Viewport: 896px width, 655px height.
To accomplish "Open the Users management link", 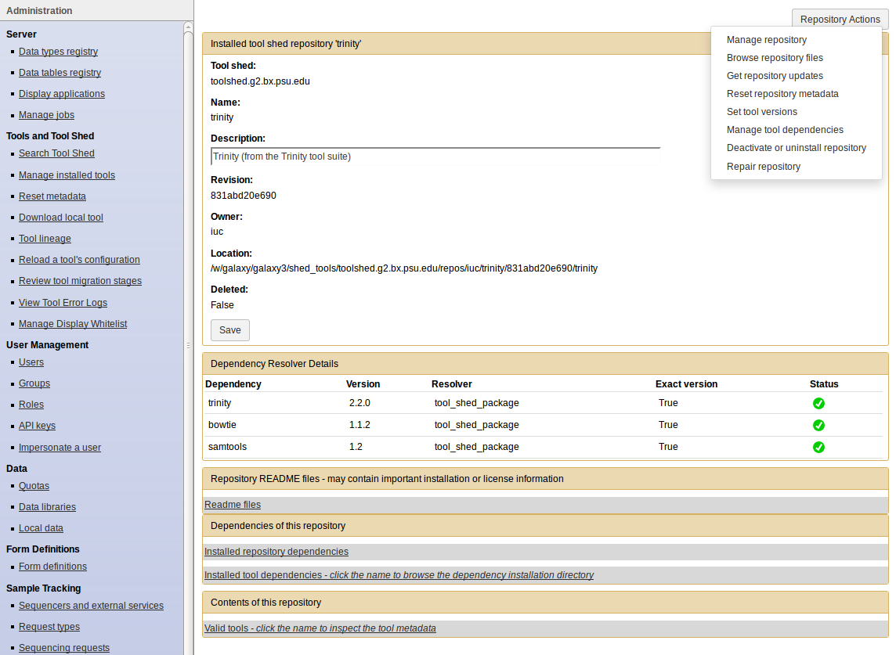I will click(x=31, y=362).
